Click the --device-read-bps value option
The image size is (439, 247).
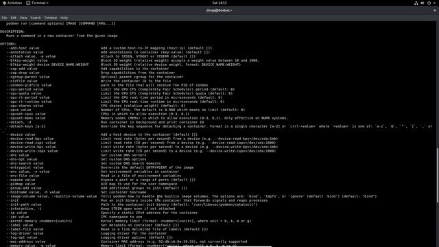(30, 139)
